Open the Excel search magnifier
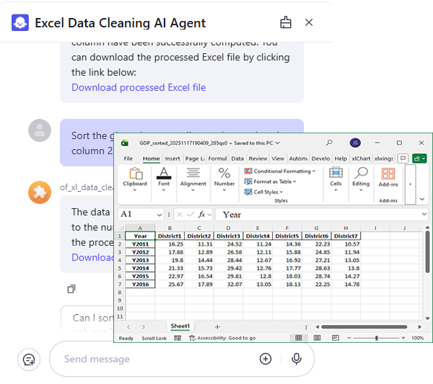Screen dimensions: 433x384 click(329, 143)
